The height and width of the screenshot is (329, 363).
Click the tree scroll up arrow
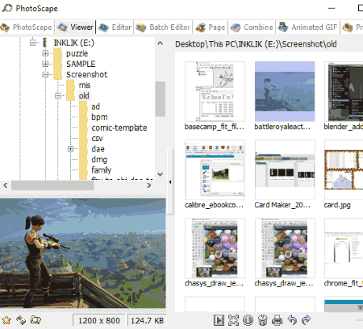pos(160,43)
